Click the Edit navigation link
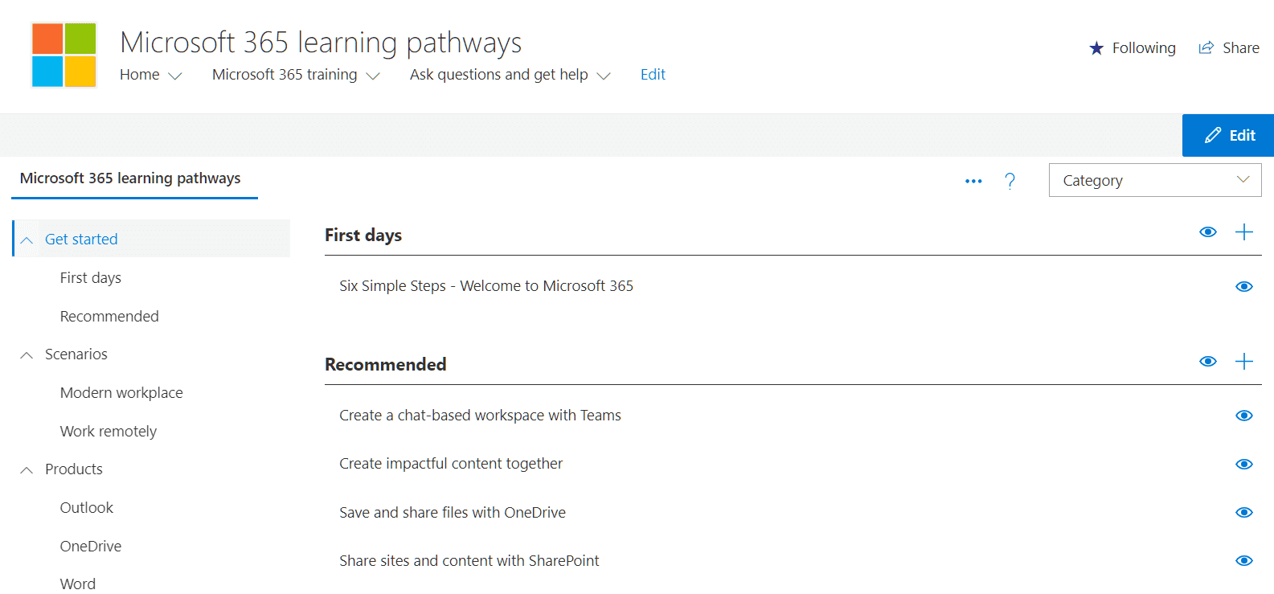1274x594 pixels. pyautogui.click(x=653, y=75)
